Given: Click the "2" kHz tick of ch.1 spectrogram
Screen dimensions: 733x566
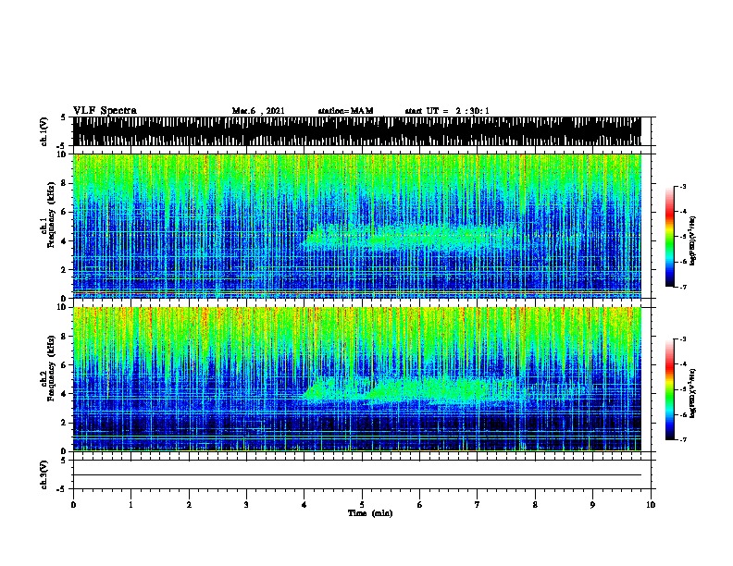Looking at the screenshot, I should coord(64,269).
